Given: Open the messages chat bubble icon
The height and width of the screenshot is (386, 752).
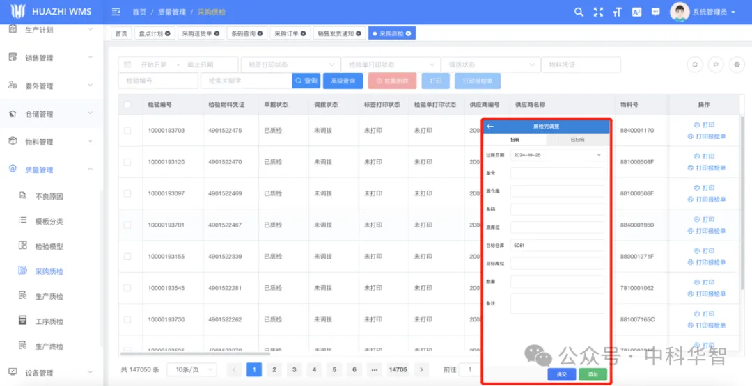Looking at the screenshot, I should coord(655,12).
